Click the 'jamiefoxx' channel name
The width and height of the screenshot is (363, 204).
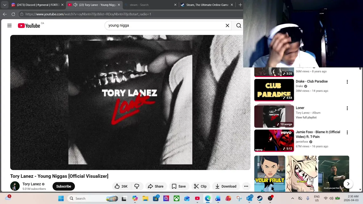pyautogui.click(x=302, y=142)
